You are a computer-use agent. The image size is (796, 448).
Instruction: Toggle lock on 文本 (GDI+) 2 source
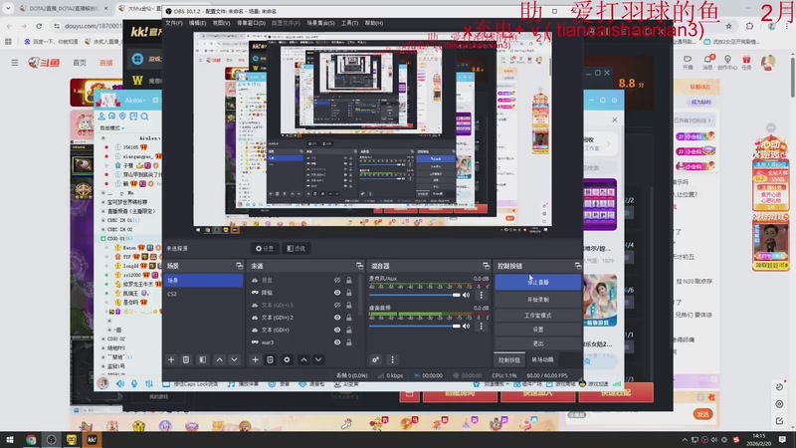pos(349,318)
